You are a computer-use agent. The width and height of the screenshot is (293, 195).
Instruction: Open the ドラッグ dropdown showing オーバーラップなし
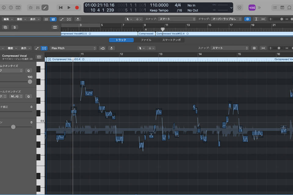pyautogui.click(x=226, y=19)
